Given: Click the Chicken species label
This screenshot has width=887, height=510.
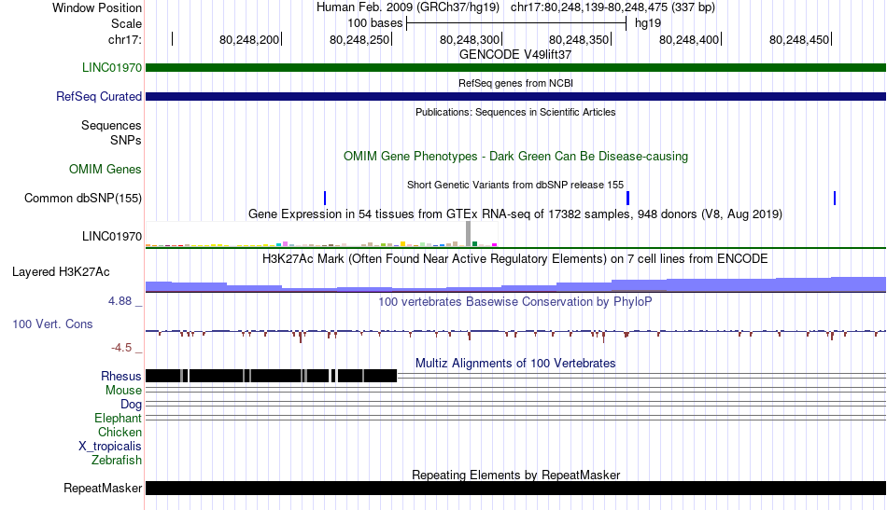Looking at the screenshot, I should point(120,433).
